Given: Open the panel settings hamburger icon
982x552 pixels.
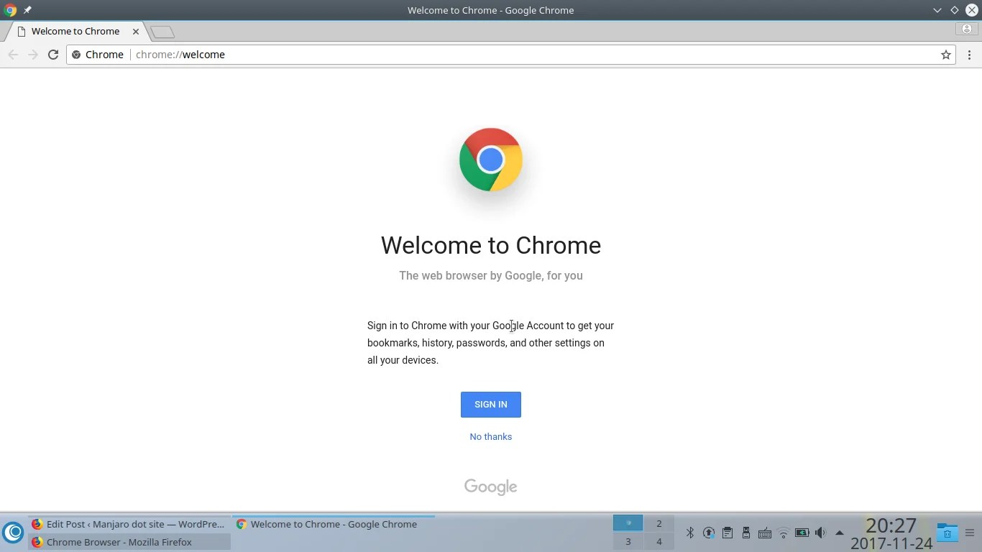Looking at the screenshot, I should click(969, 533).
